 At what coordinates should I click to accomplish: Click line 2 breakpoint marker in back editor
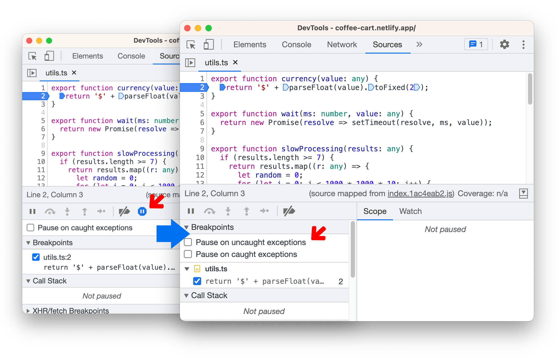click(x=36, y=96)
